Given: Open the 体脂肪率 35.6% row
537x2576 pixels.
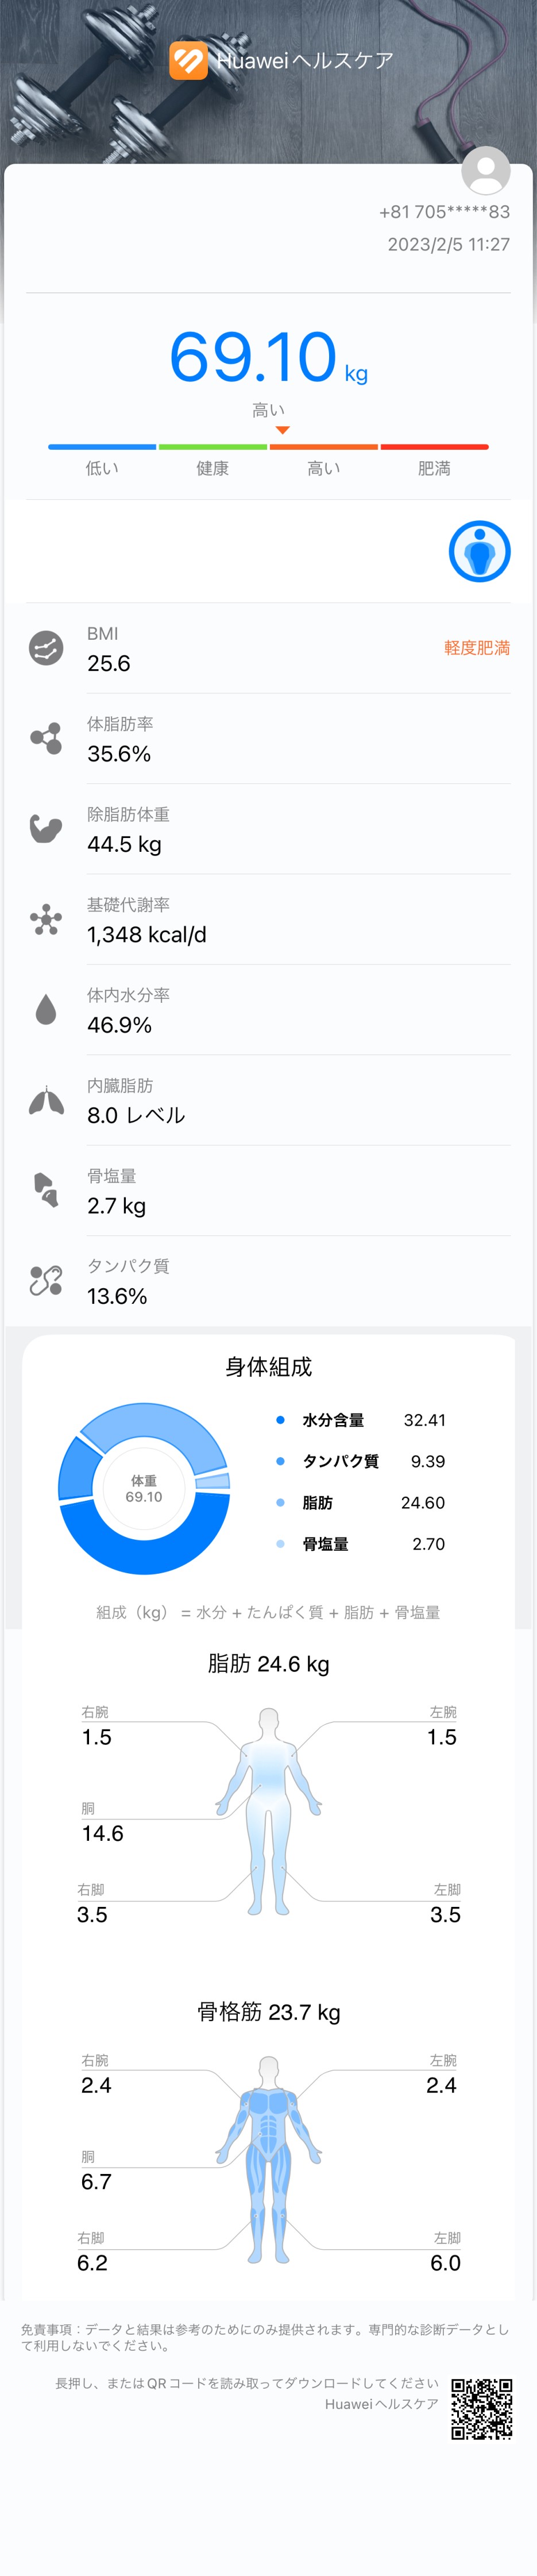Looking at the screenshot, I should (x=268, y=739).
